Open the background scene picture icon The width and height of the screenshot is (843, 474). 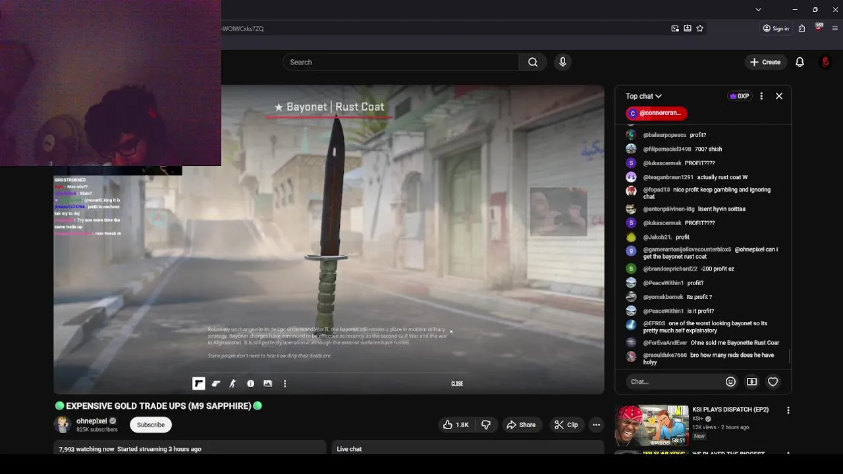267,383
